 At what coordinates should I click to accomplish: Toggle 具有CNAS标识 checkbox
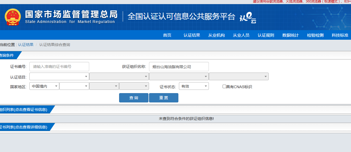pos(224,86)
